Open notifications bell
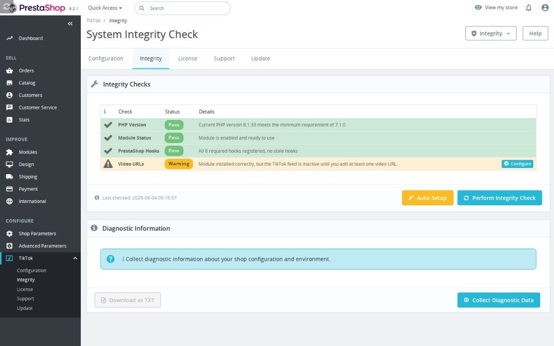 point(529,8)
